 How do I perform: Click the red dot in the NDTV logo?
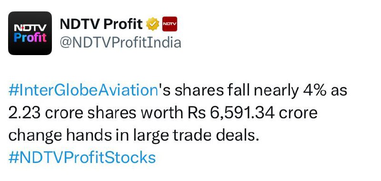(x=22, y=28)
